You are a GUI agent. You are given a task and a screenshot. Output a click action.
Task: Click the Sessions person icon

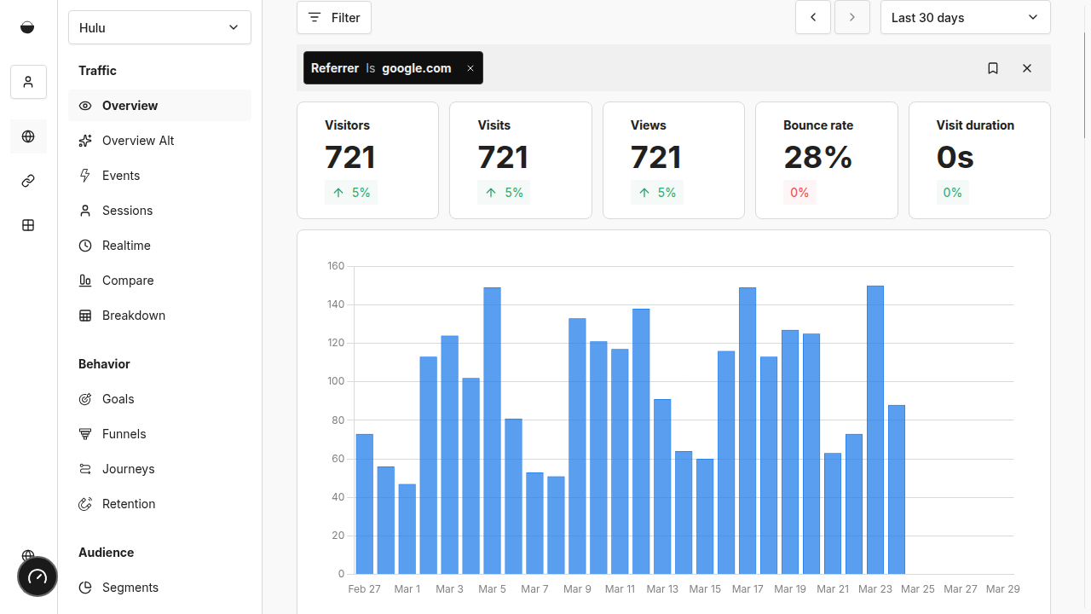tap(85, 211)
